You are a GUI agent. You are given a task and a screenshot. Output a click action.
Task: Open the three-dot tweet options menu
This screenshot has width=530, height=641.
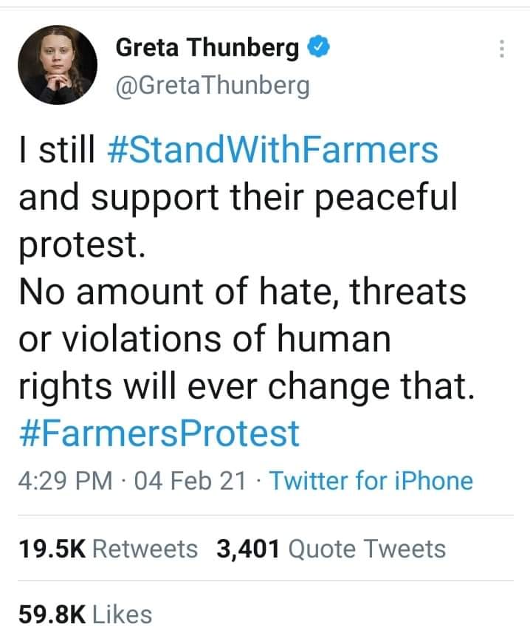click(502, 49)
